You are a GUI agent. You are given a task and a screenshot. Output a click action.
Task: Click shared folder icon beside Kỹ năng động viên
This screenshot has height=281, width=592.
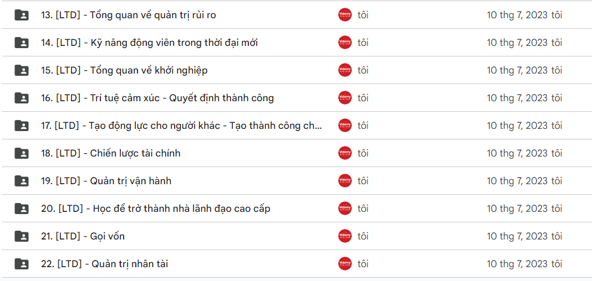click(x=22, y=43)
